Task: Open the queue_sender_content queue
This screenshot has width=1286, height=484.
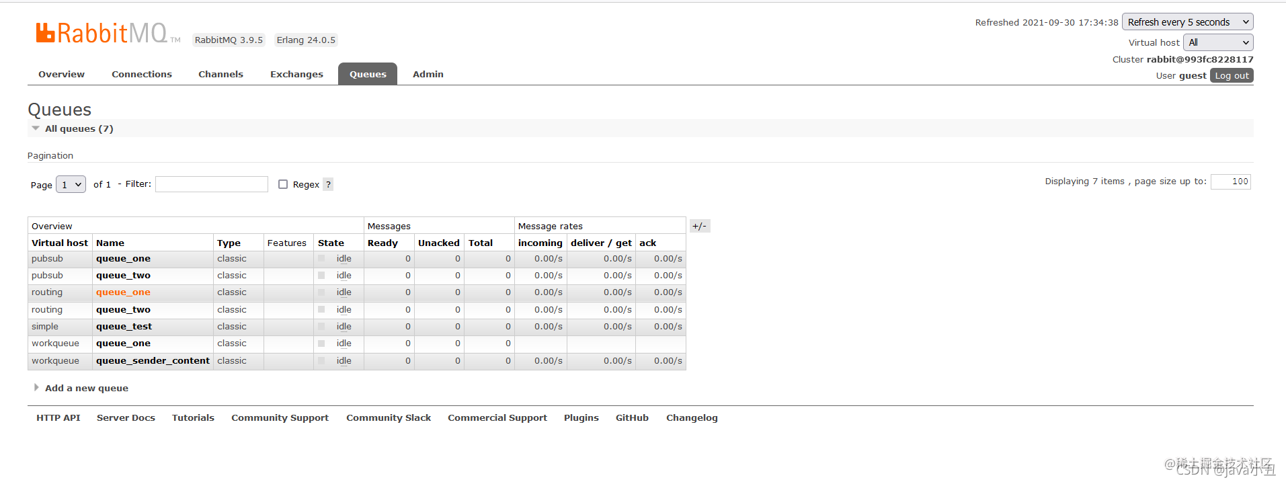Action: (153, 361)
